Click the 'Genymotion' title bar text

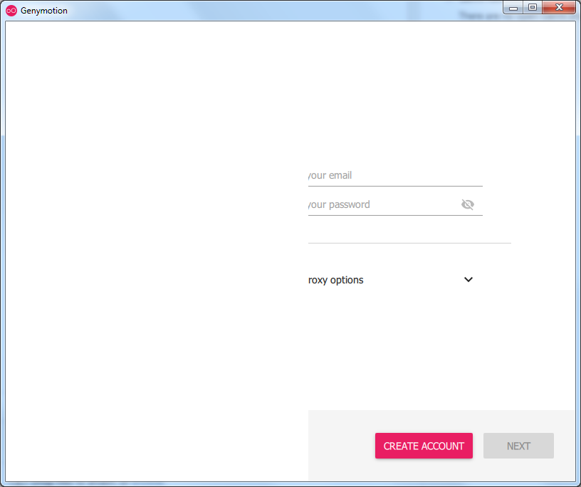click(x=44, y=11)
